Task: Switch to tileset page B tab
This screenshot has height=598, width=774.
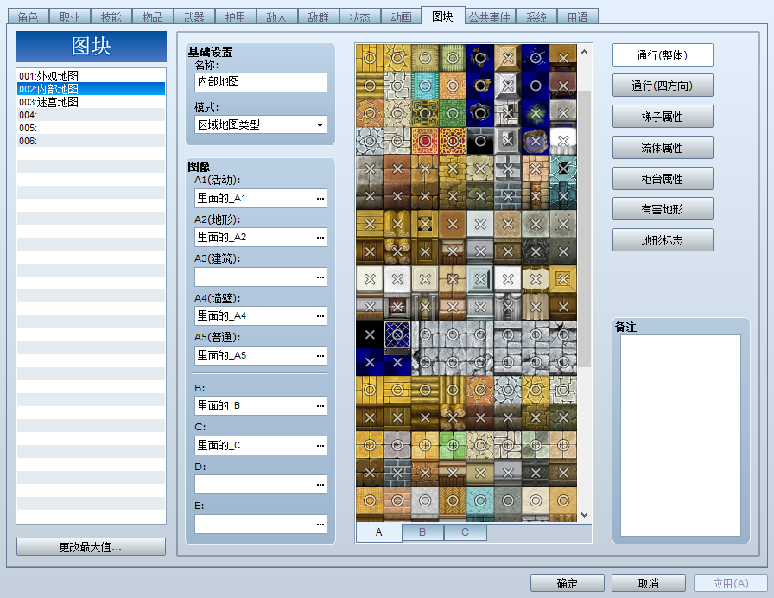Action: point(422,531)
